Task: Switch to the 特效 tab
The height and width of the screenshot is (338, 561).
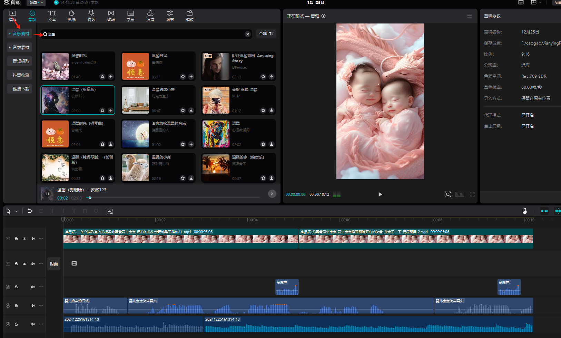Action: pos(91,16)
